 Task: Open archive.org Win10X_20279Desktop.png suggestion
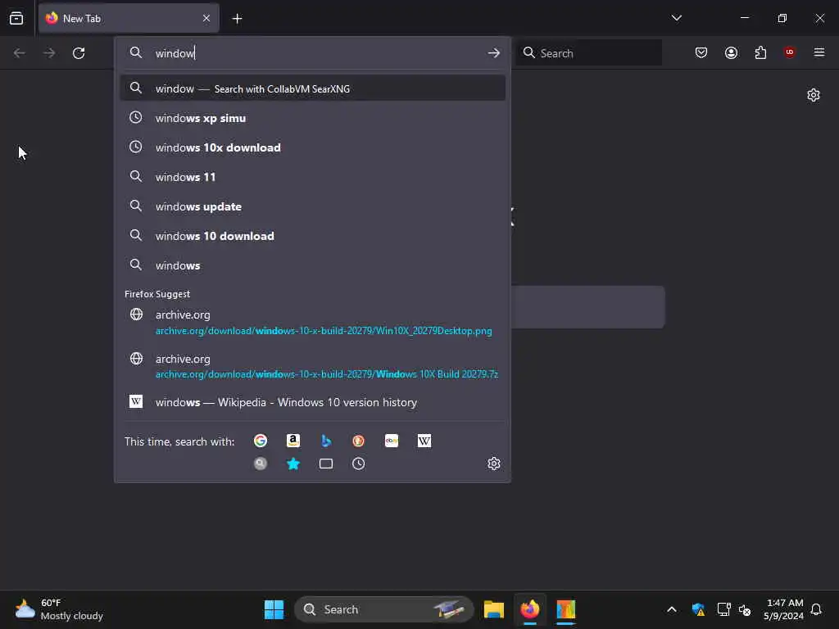coord(312,323)
